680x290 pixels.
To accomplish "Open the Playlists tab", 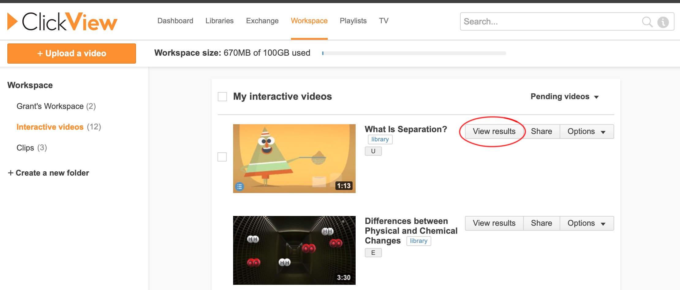I will tap(353, 21).
